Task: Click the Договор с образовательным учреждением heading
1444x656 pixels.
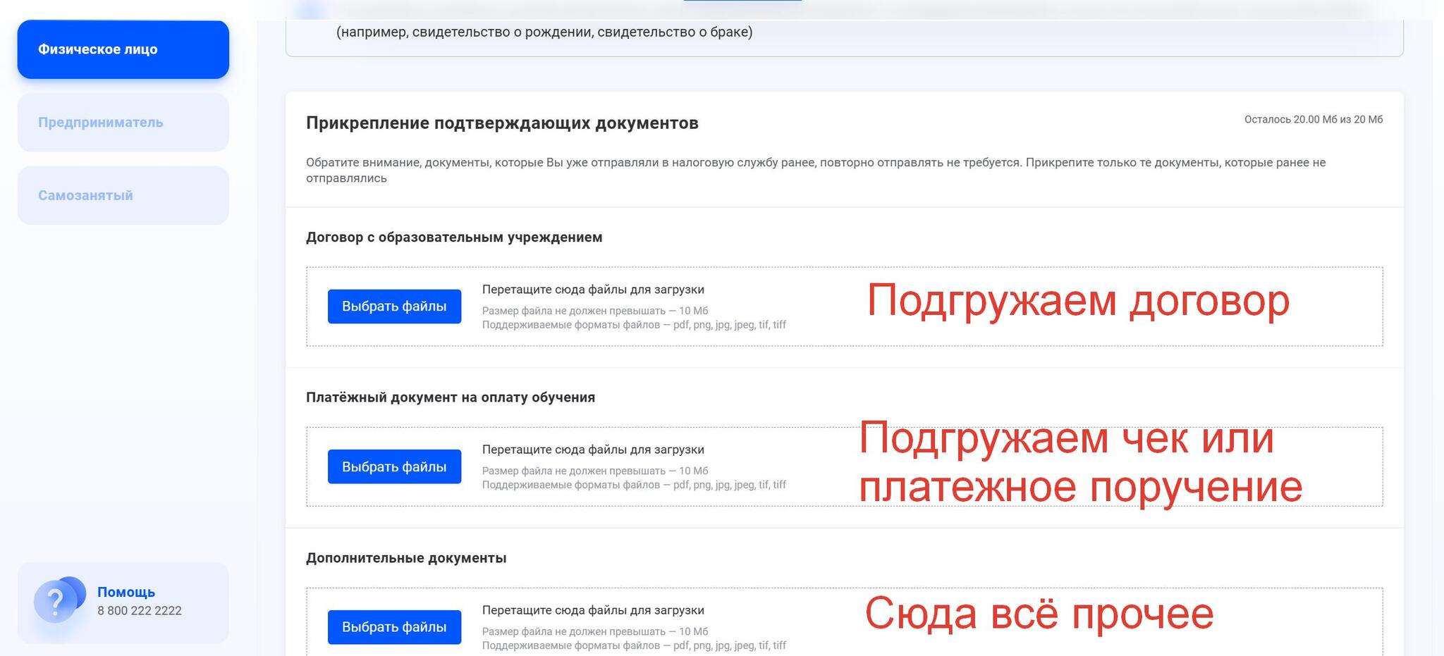Action: (x=454, y=237)
